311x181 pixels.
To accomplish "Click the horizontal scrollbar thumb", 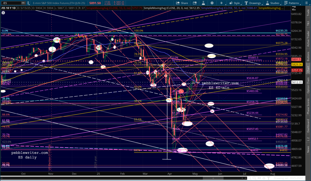I will tap(214, 178).
